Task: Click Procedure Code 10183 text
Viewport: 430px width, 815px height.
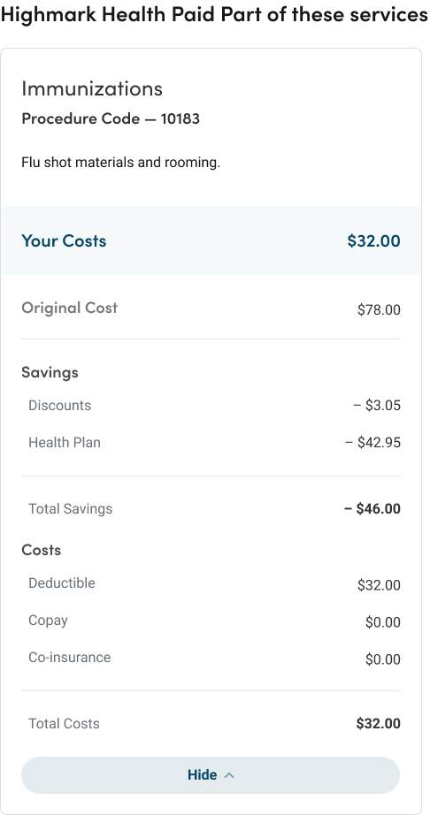Action: click(x=111, y=118)
